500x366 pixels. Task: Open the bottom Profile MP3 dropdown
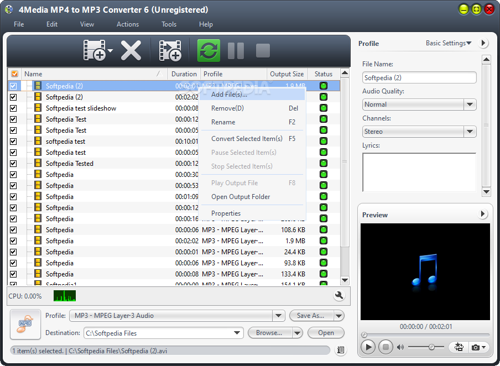click(x=278, y=316)
